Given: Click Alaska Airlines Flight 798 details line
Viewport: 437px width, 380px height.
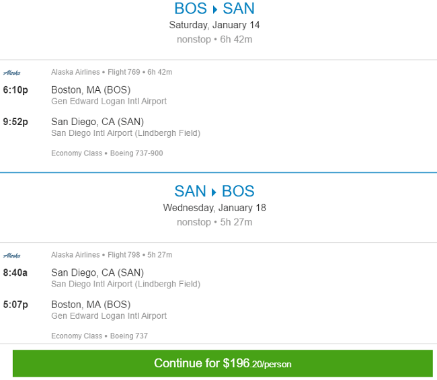Looking at the screenshot, I should tap(112, 255).
